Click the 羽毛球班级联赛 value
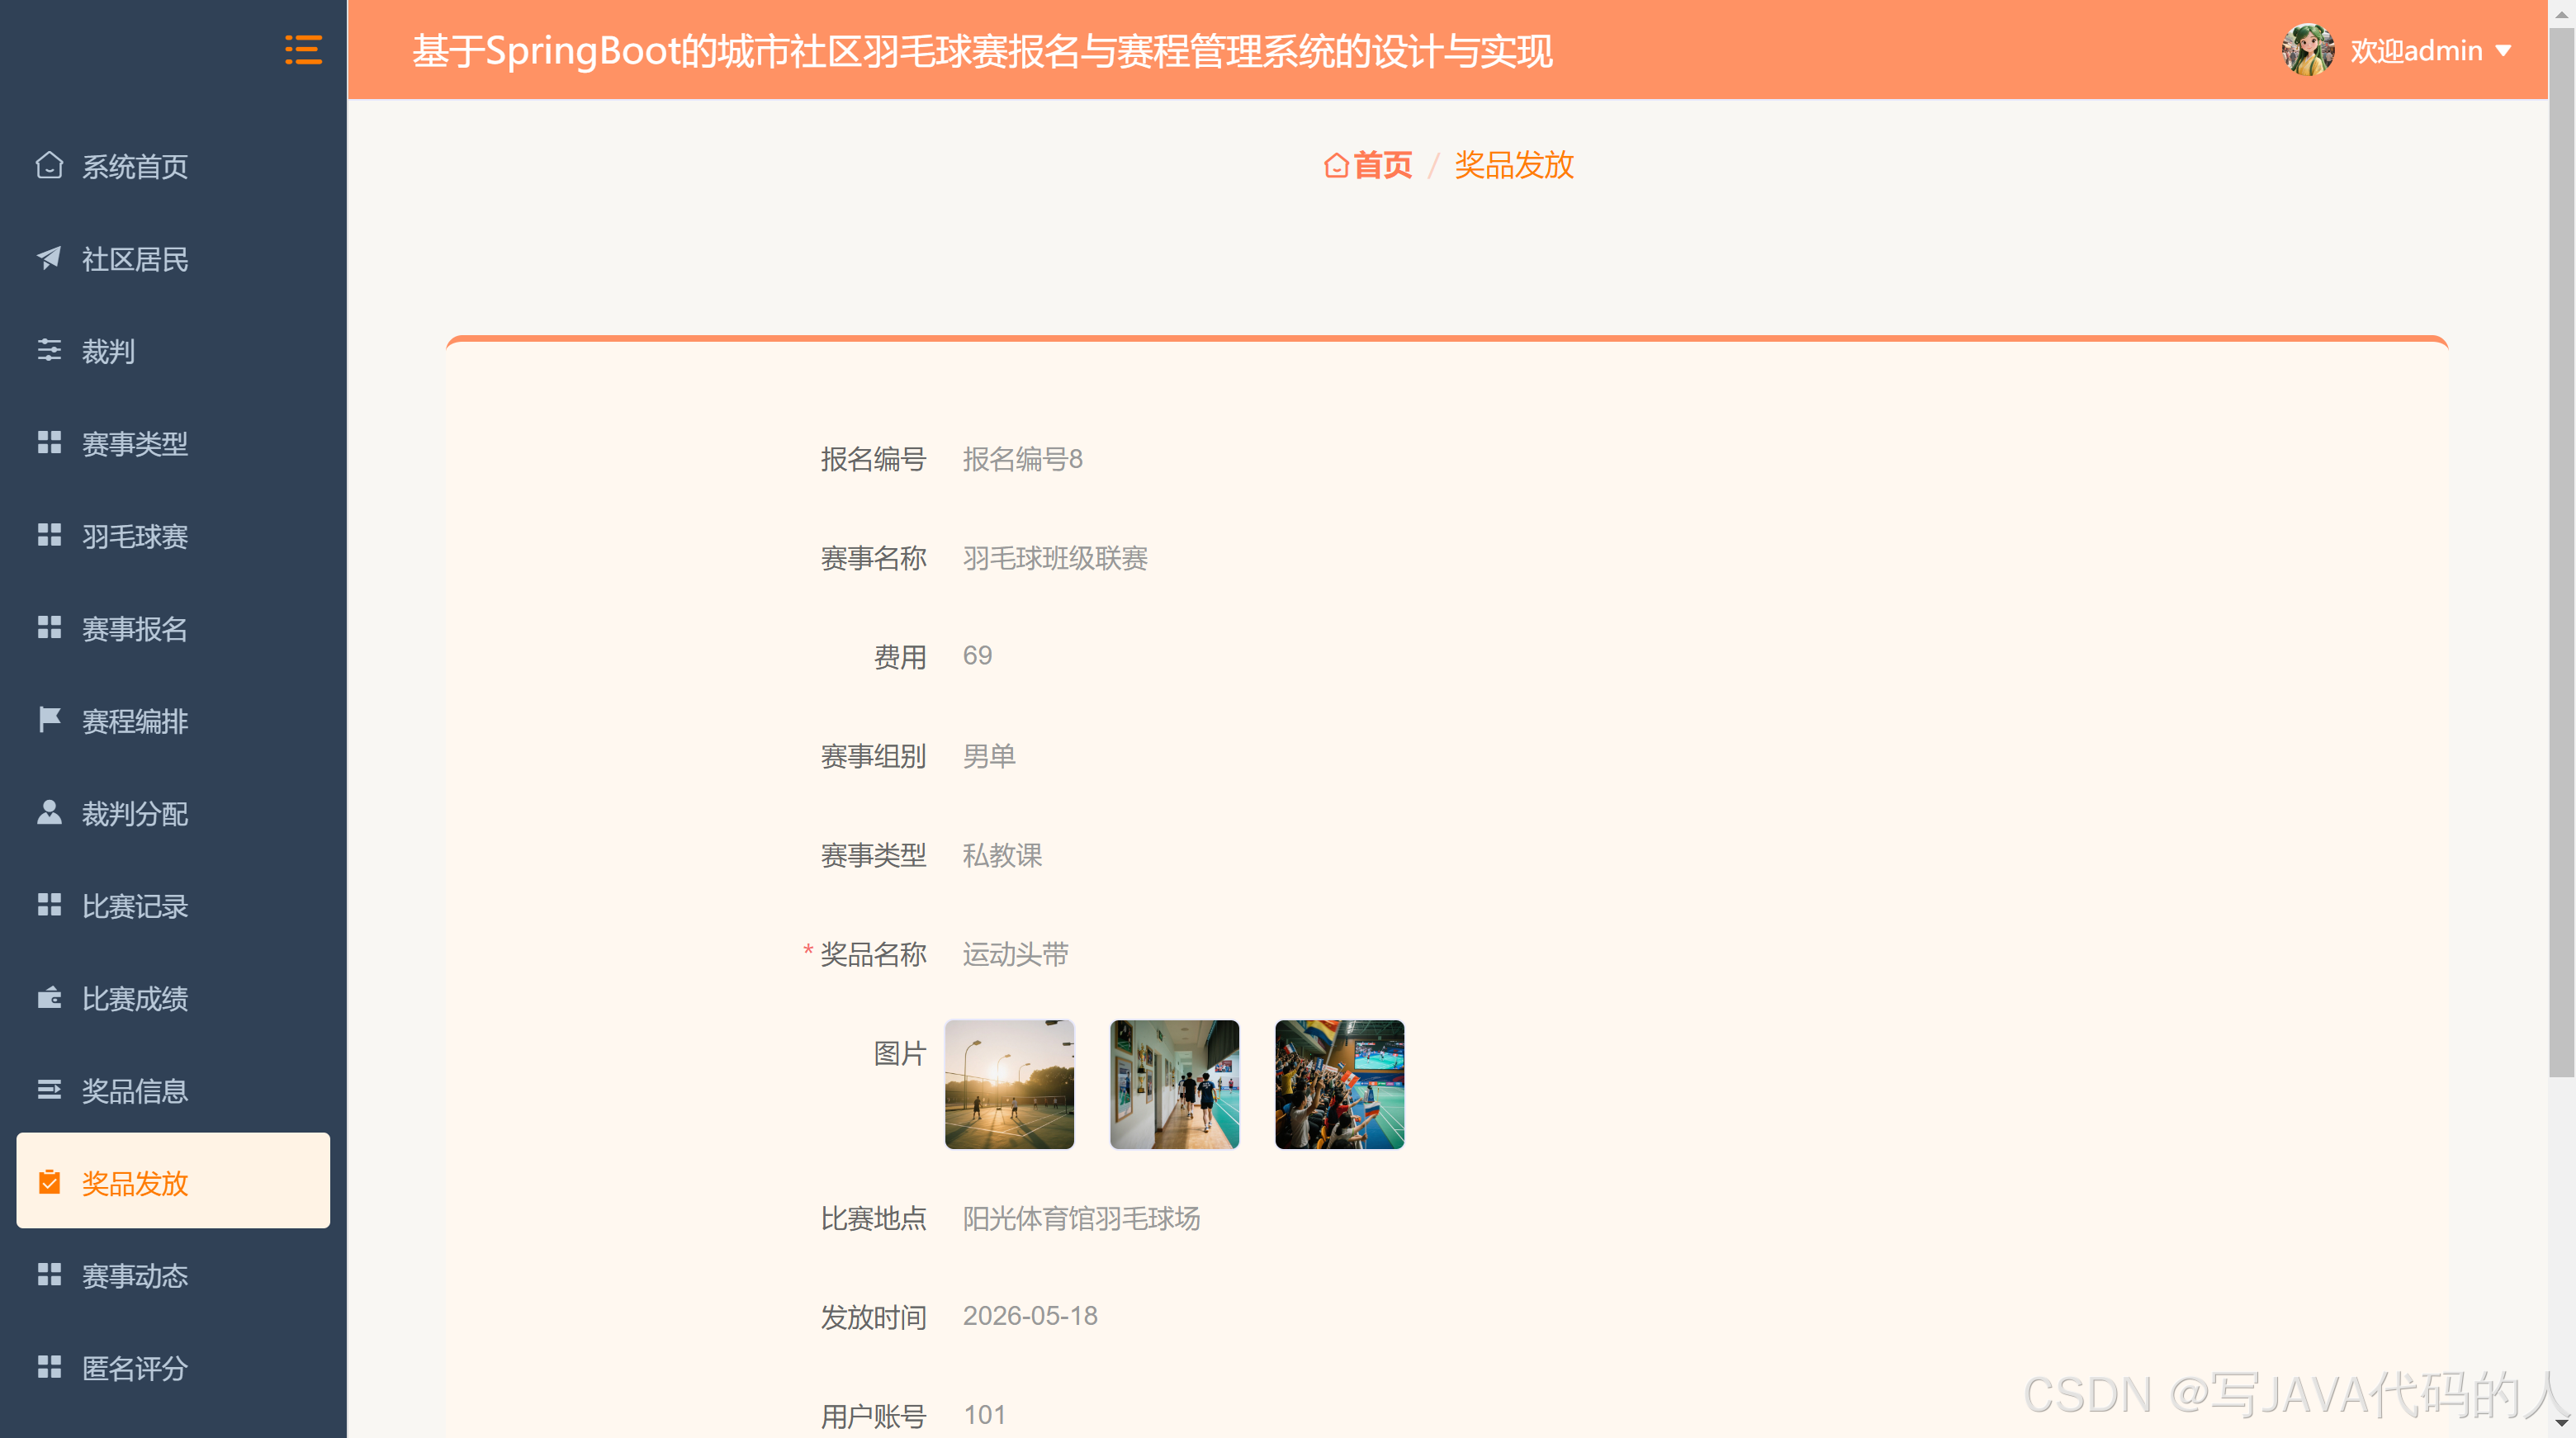Image resolution: width=2576 pixels, height=1438 pixels. [x=1055, y=558]
